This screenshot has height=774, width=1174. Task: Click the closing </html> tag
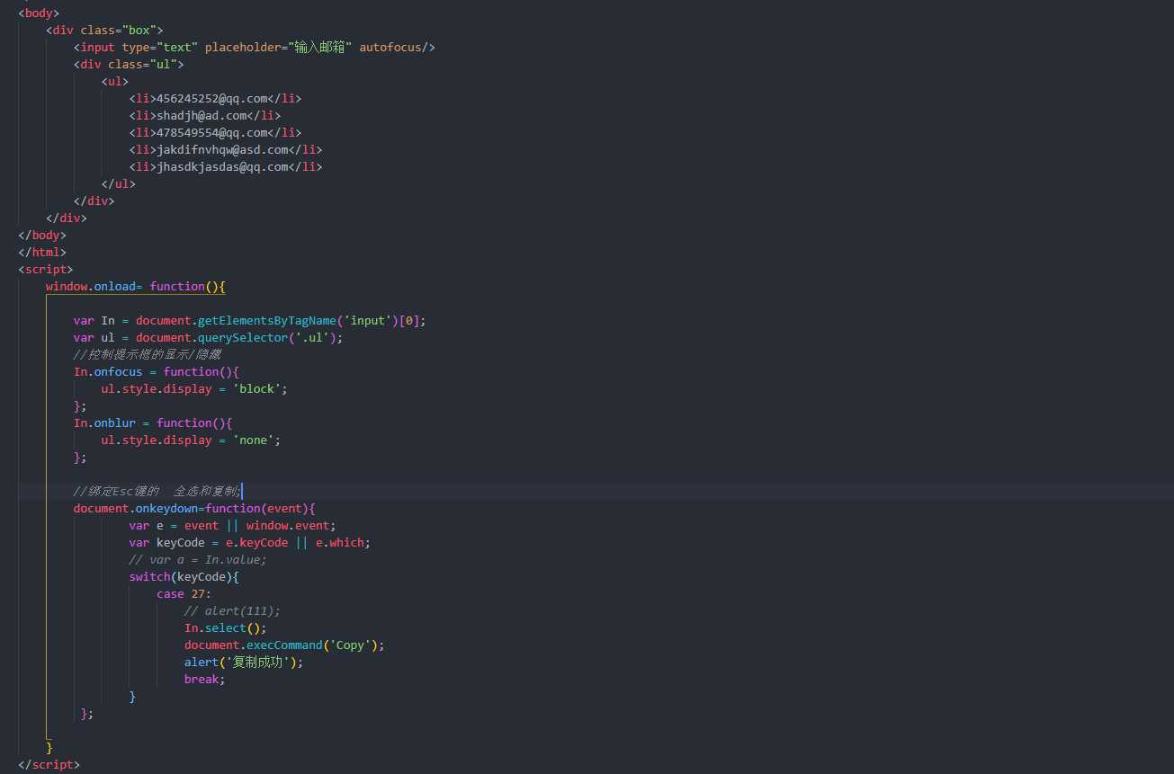click(42, 252)
